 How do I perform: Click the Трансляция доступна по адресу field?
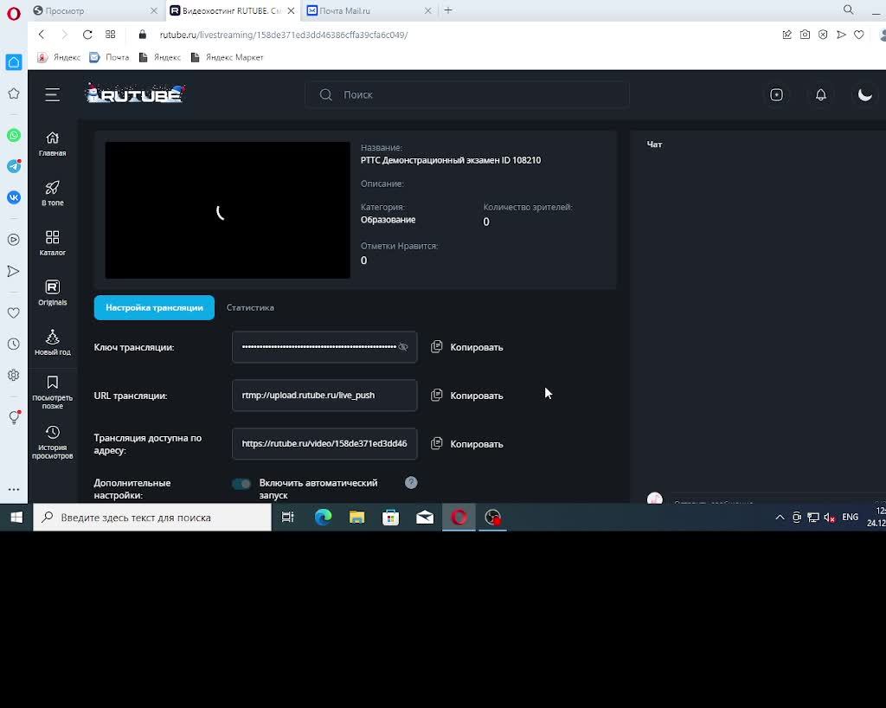click(324, 444)
